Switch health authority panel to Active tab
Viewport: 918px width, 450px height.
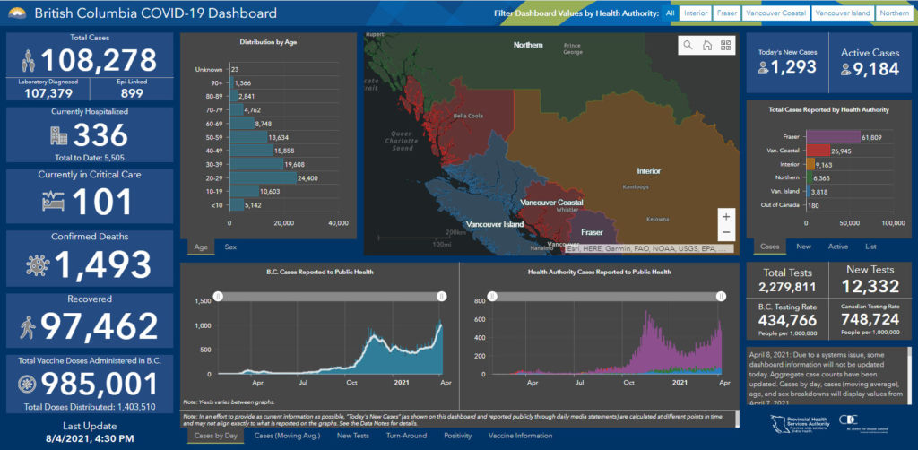(837, 246)
